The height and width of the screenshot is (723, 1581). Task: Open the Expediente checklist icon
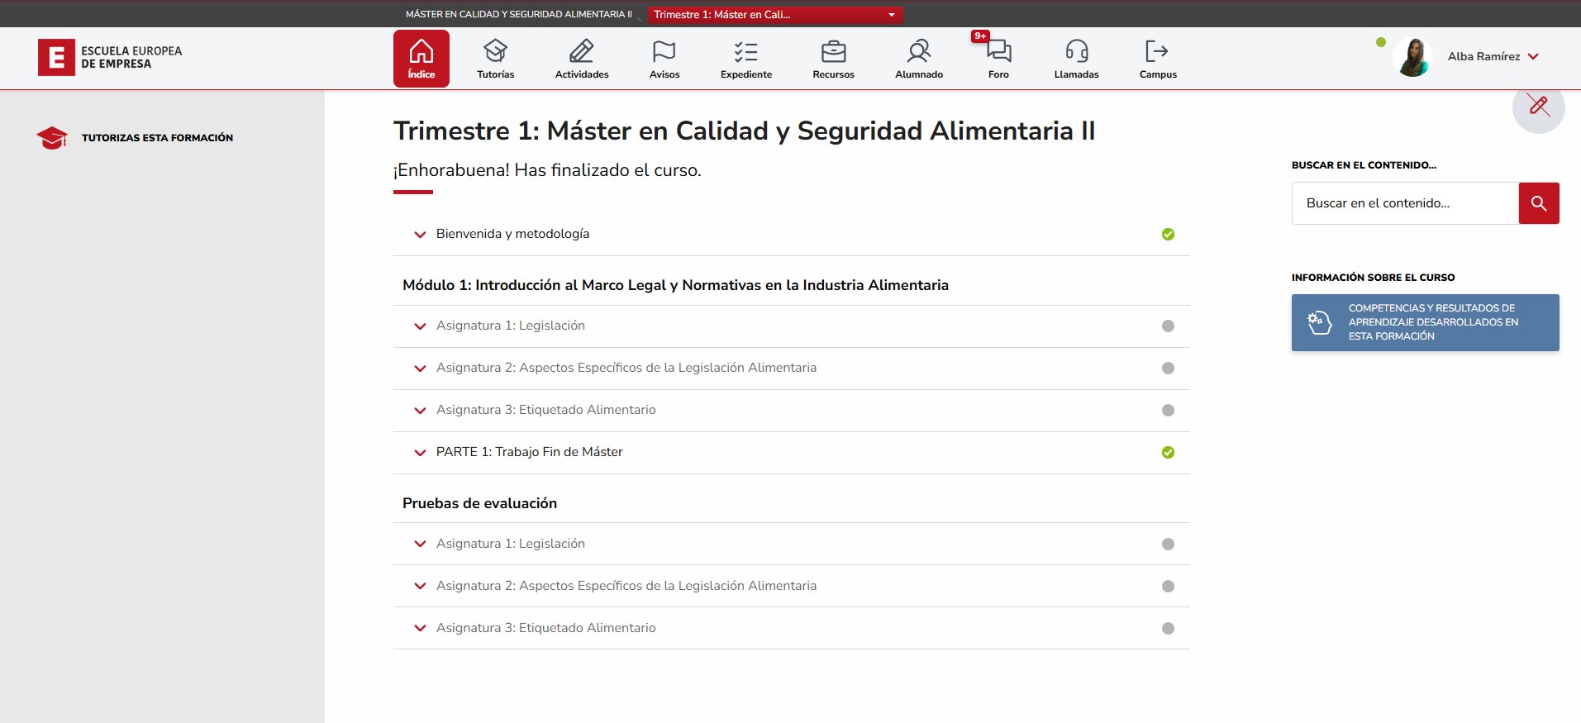coord(745,52)
